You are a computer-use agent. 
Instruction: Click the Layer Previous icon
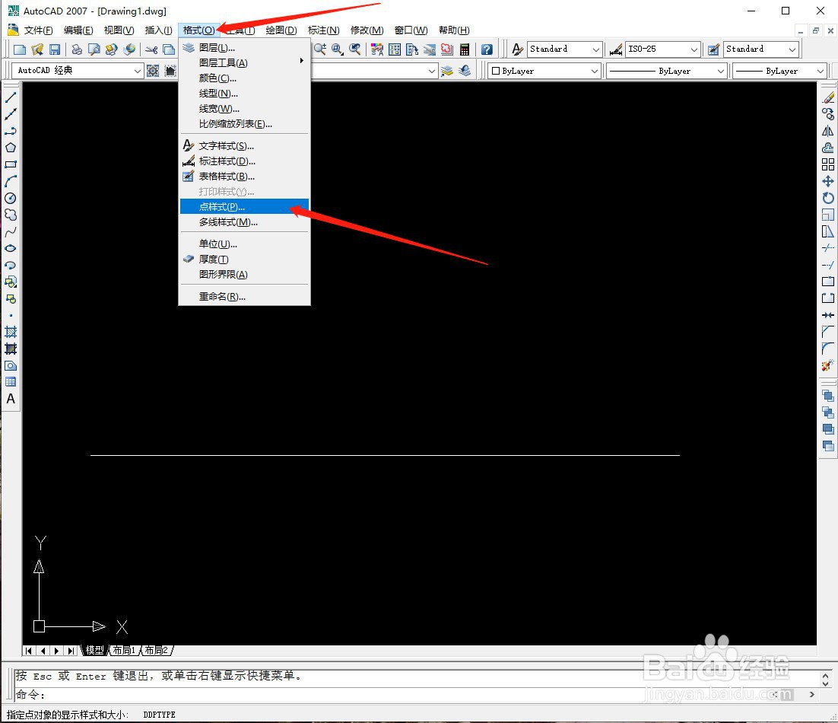[x=465, y=71]
